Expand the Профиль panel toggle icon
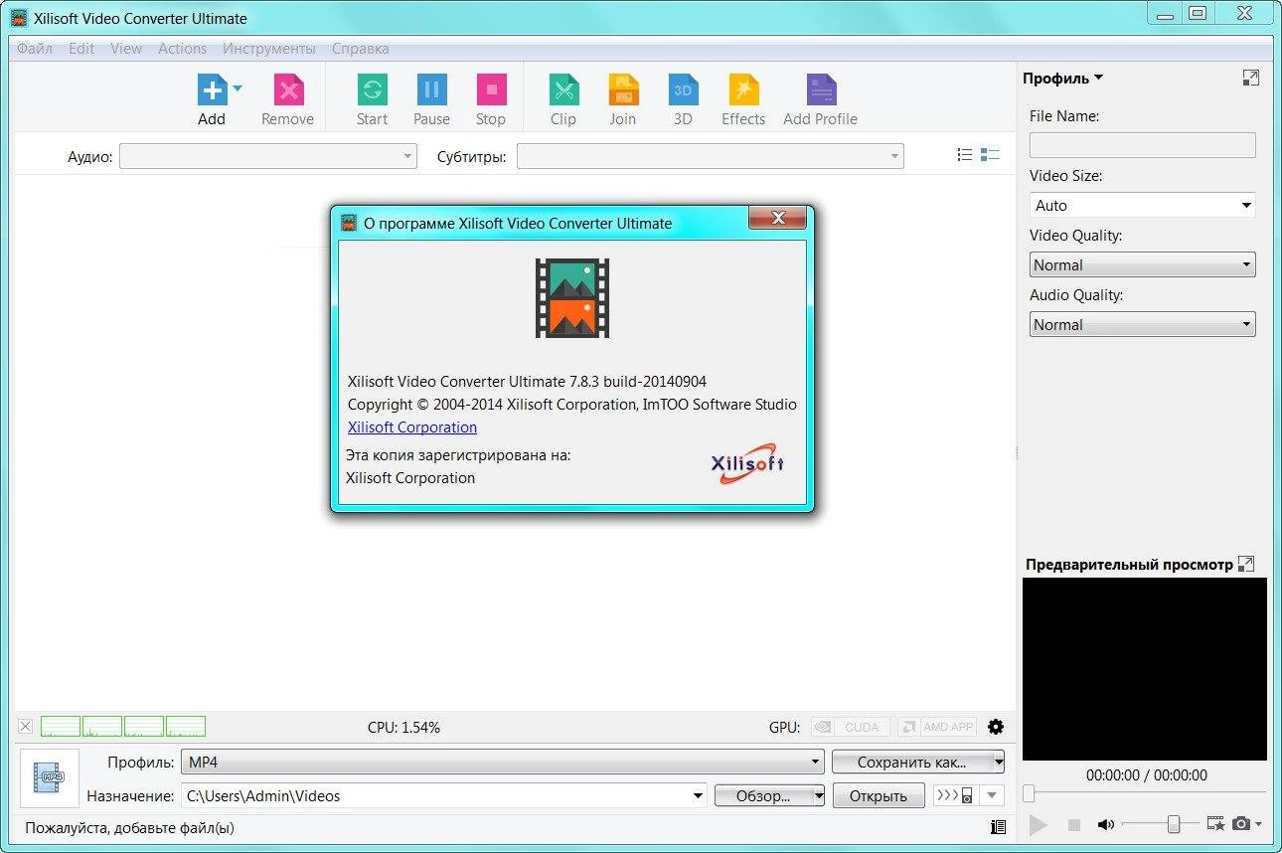This screenshot has width=1282, height=853. click(x=1251, y=79)
